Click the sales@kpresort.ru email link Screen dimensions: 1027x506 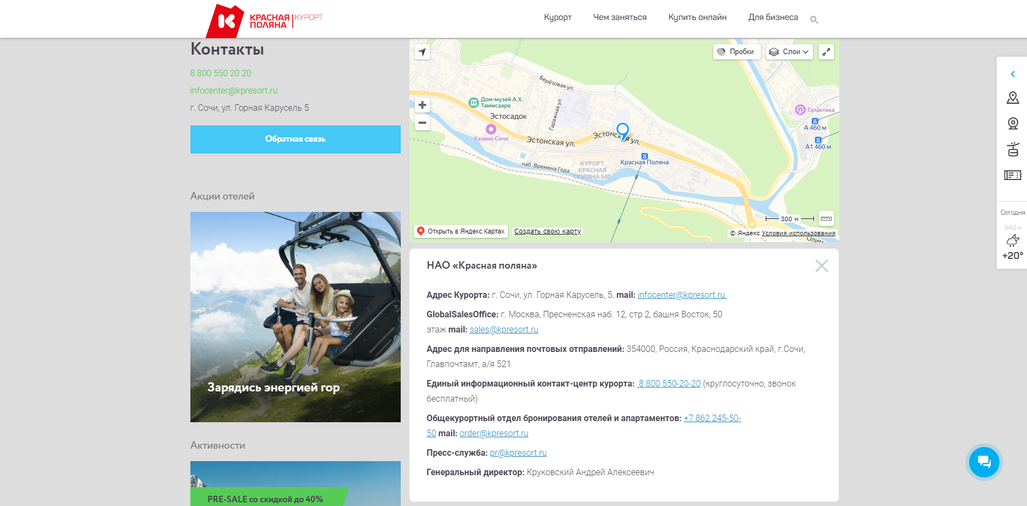point(504,330)
